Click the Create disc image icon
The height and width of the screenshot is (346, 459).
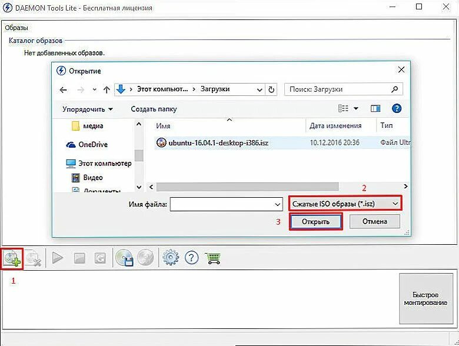coord(124,258)
